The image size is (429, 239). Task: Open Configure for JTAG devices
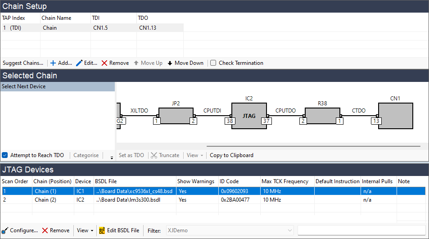pos(5,230)
